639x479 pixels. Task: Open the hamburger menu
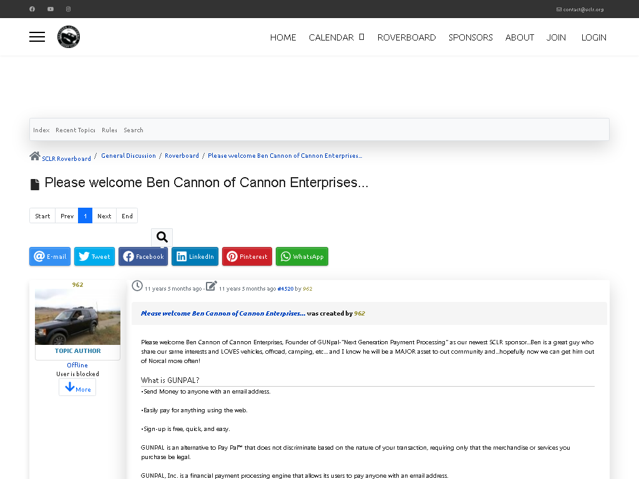coord(37,37)
